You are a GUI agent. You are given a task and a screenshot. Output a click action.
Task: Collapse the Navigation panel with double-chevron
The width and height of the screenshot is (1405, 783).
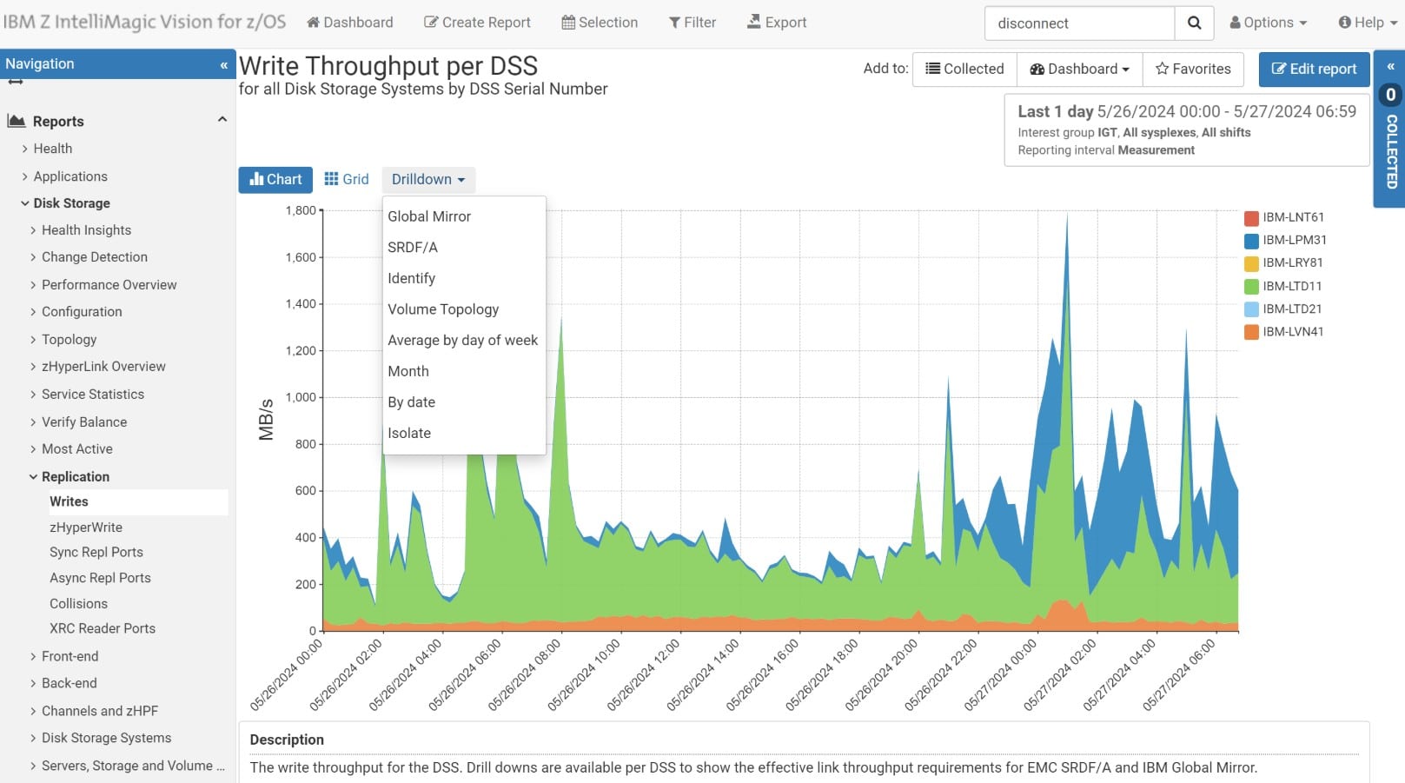click(223, 64)
